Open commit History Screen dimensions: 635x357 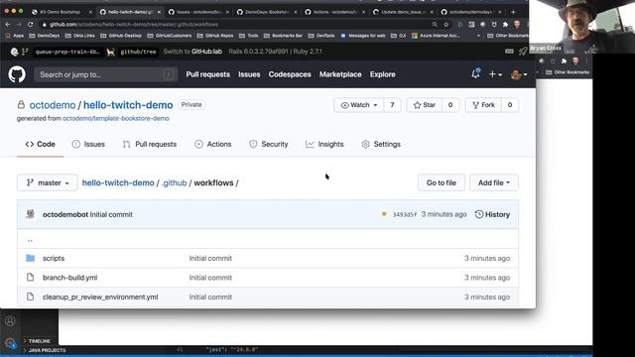click(x=492, y=214)
